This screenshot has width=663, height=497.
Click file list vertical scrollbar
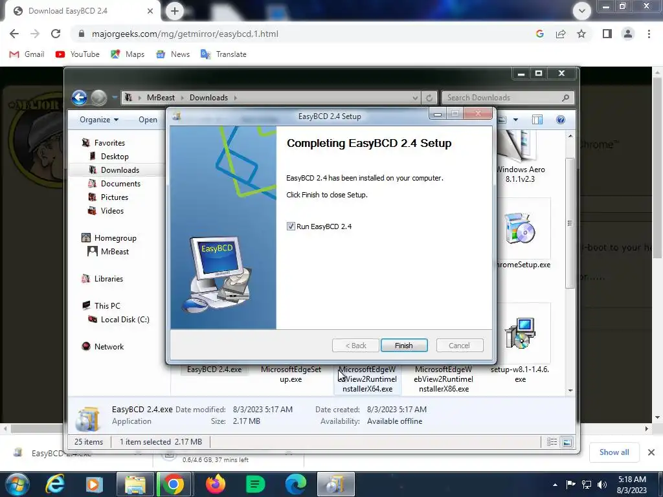pyautogui.click(x=570, y=224)
